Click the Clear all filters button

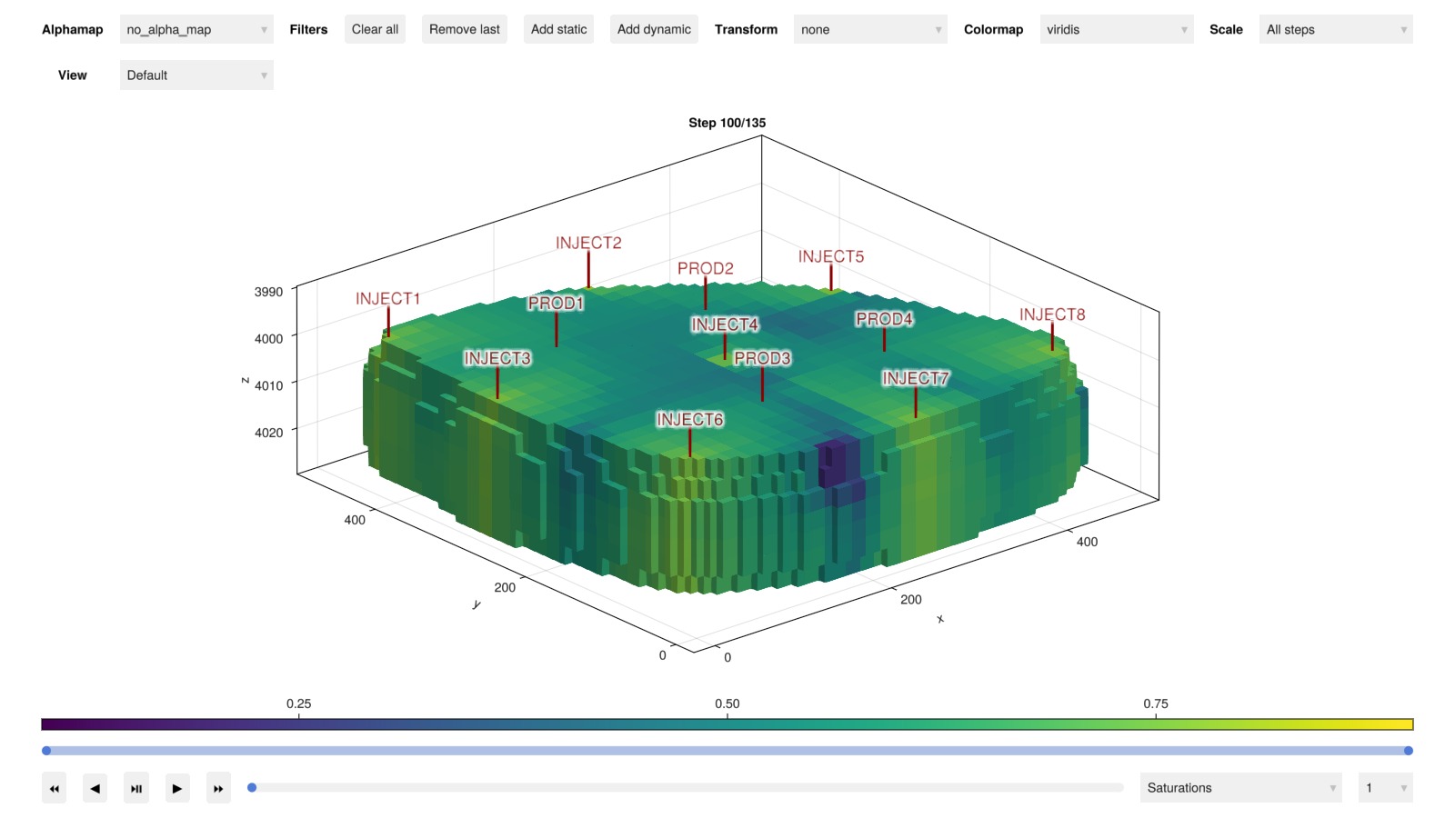(x=375, y=30)
